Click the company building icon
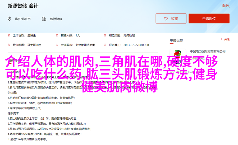The height and width of the screenshot is (145, 238). coord(44,19)
